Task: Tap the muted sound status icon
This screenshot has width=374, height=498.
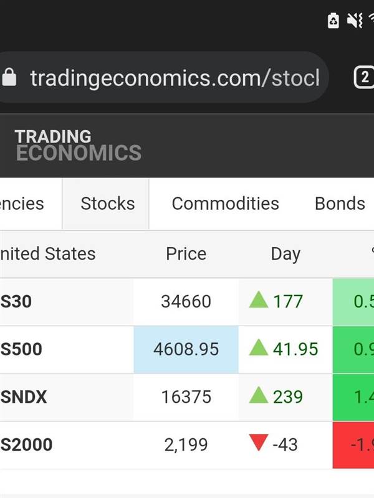Action: click(355, 21)
